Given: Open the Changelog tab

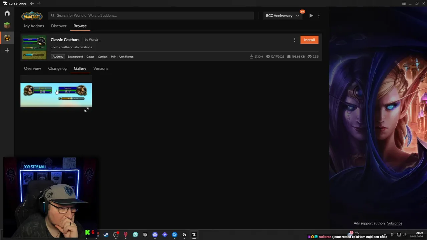Looking at the screenshot, I should coord(57,68).
